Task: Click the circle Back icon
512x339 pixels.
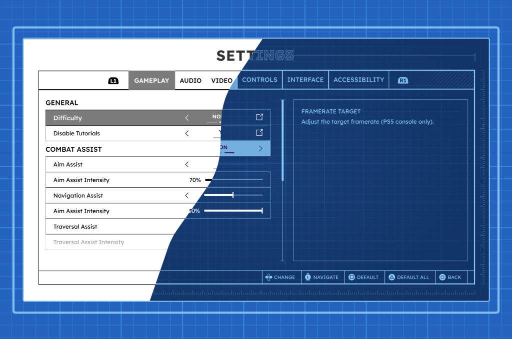Action: pyautogui.click(x=442, y=277)
